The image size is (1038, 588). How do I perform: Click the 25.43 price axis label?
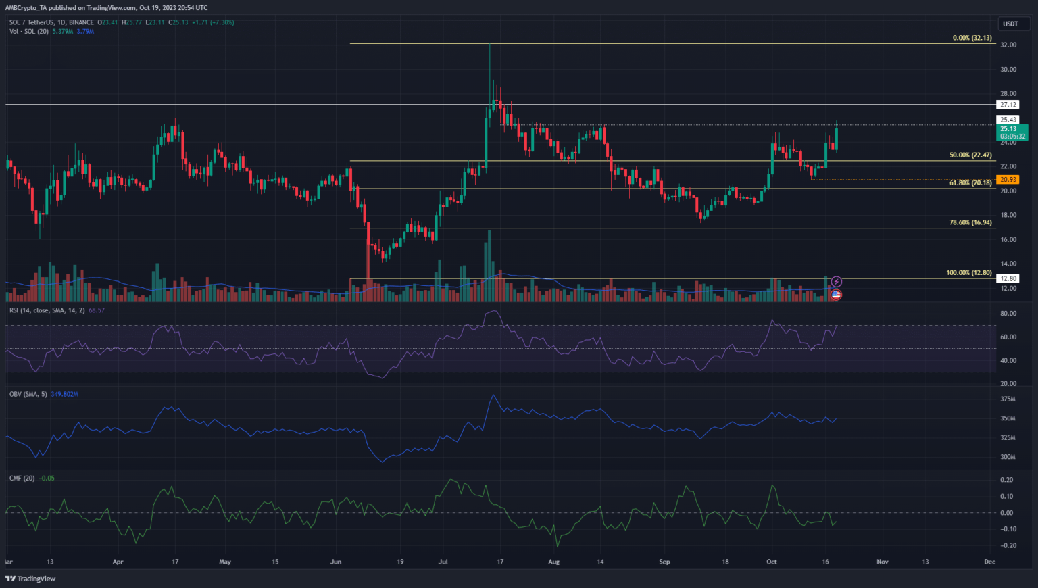point(1008,120)
